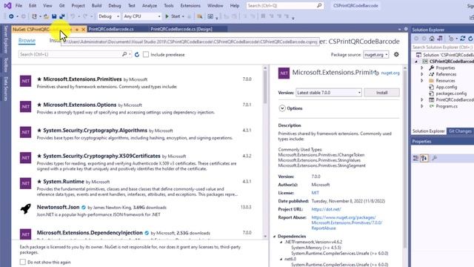Expand the Resources folder node

[x=422, y=81]
